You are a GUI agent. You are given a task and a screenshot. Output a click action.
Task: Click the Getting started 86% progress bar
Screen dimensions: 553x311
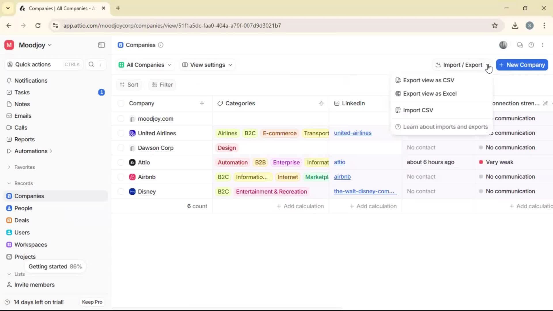coord(55,266)
